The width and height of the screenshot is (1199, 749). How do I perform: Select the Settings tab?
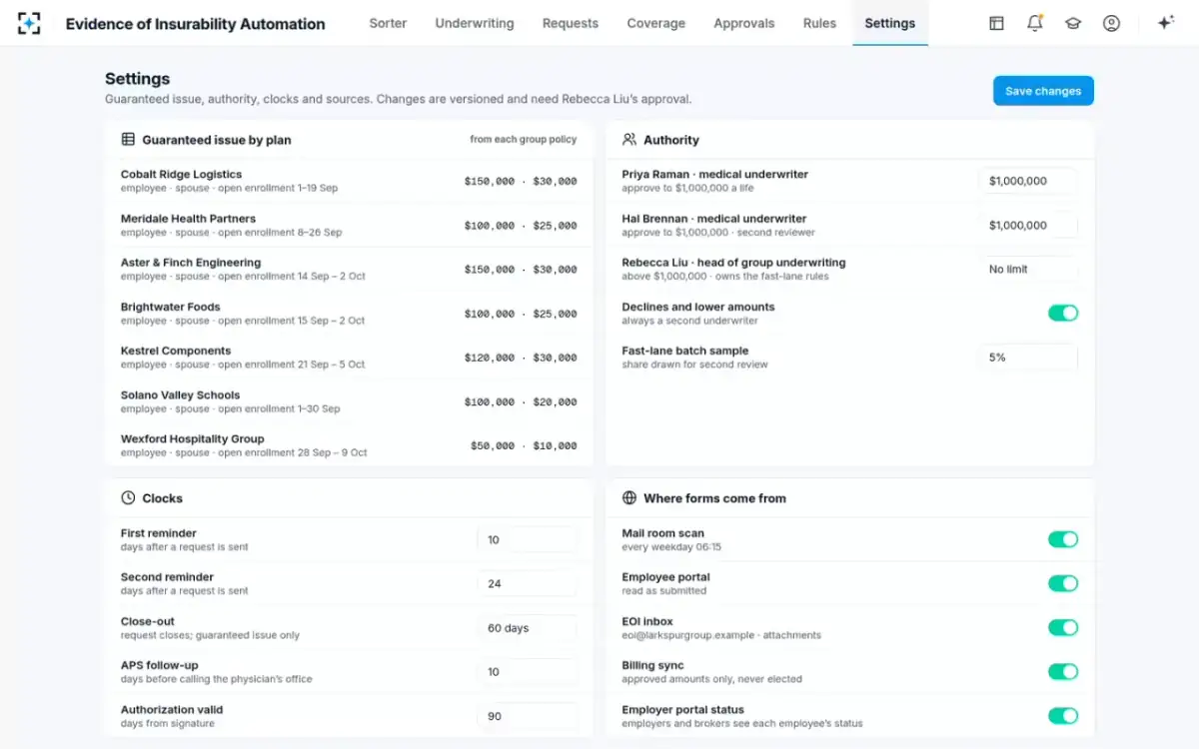tap(890, 23)
